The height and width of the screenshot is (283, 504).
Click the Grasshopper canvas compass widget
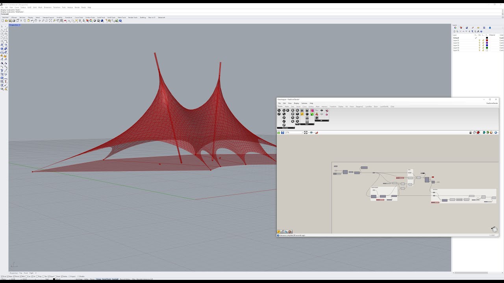(495, 230)
